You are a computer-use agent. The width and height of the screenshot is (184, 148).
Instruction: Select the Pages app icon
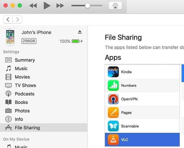point(113,112)
